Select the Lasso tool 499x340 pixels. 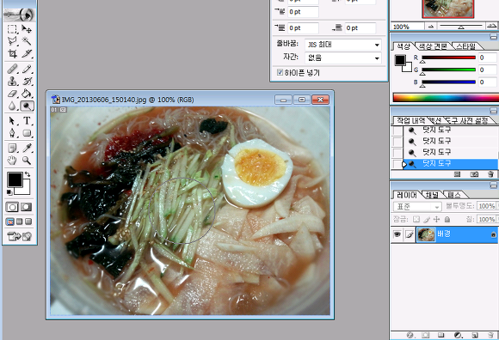(x=12, y=41)
